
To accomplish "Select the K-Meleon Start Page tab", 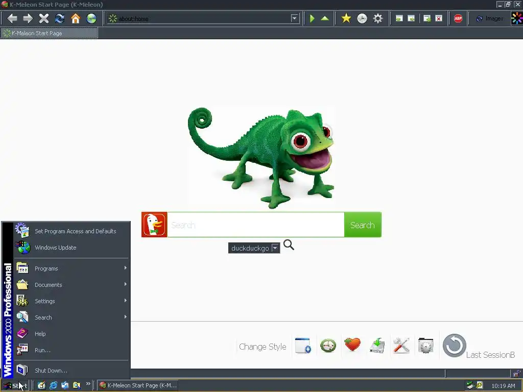I will click(49, 33).
